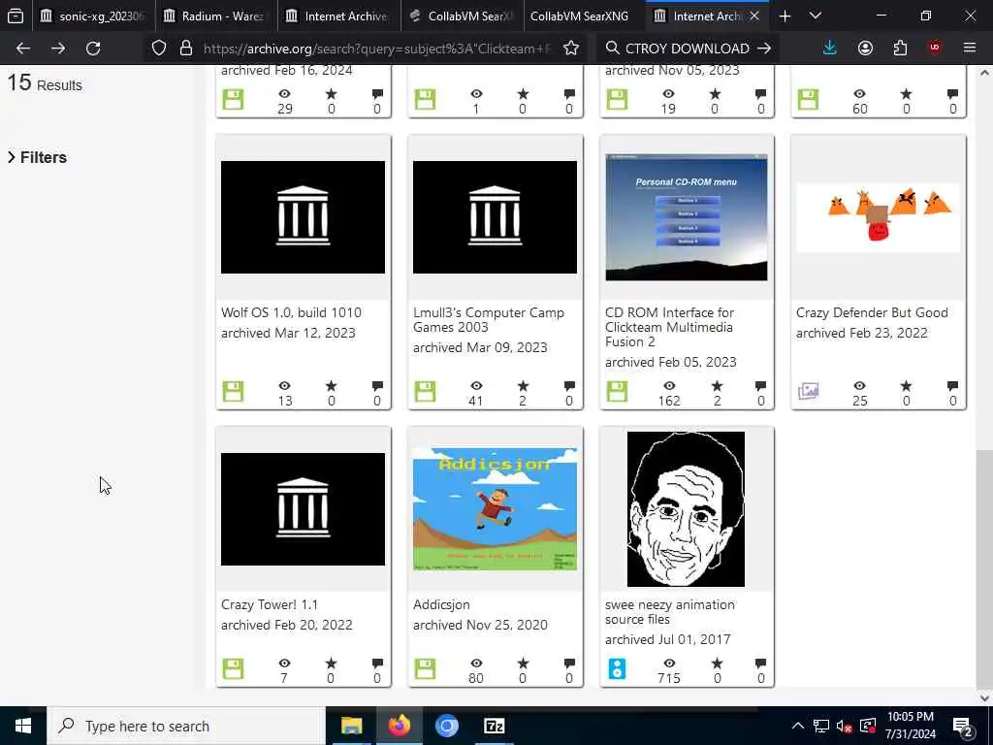Open the Personal CD-ROM menu thumbnail
Screen dimensions: 993x745
click(x=687, y=217)
